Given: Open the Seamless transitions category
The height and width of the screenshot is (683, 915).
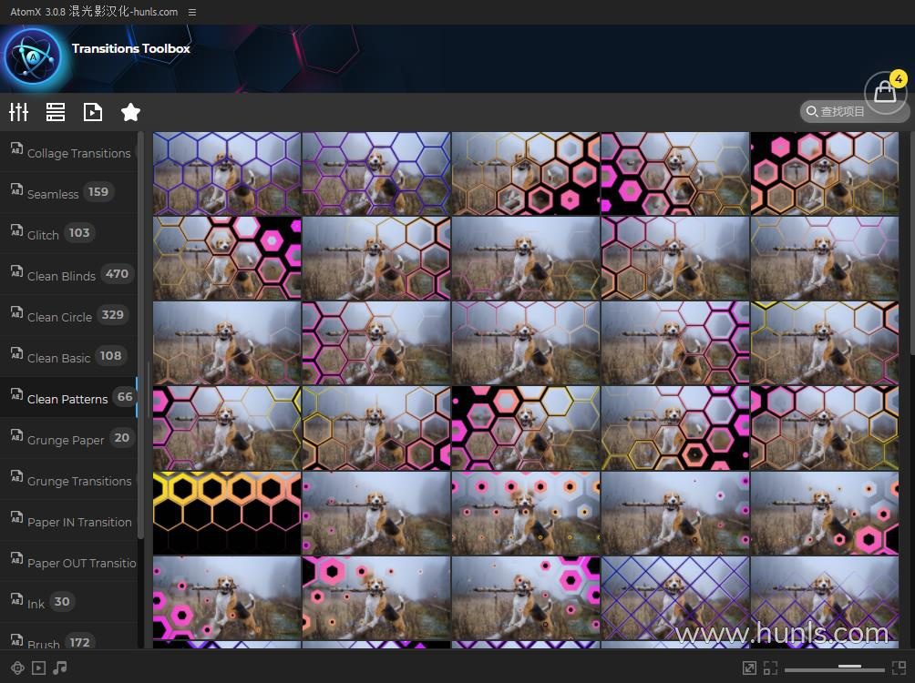Looking at the screenshot, I should click(53, 193).
